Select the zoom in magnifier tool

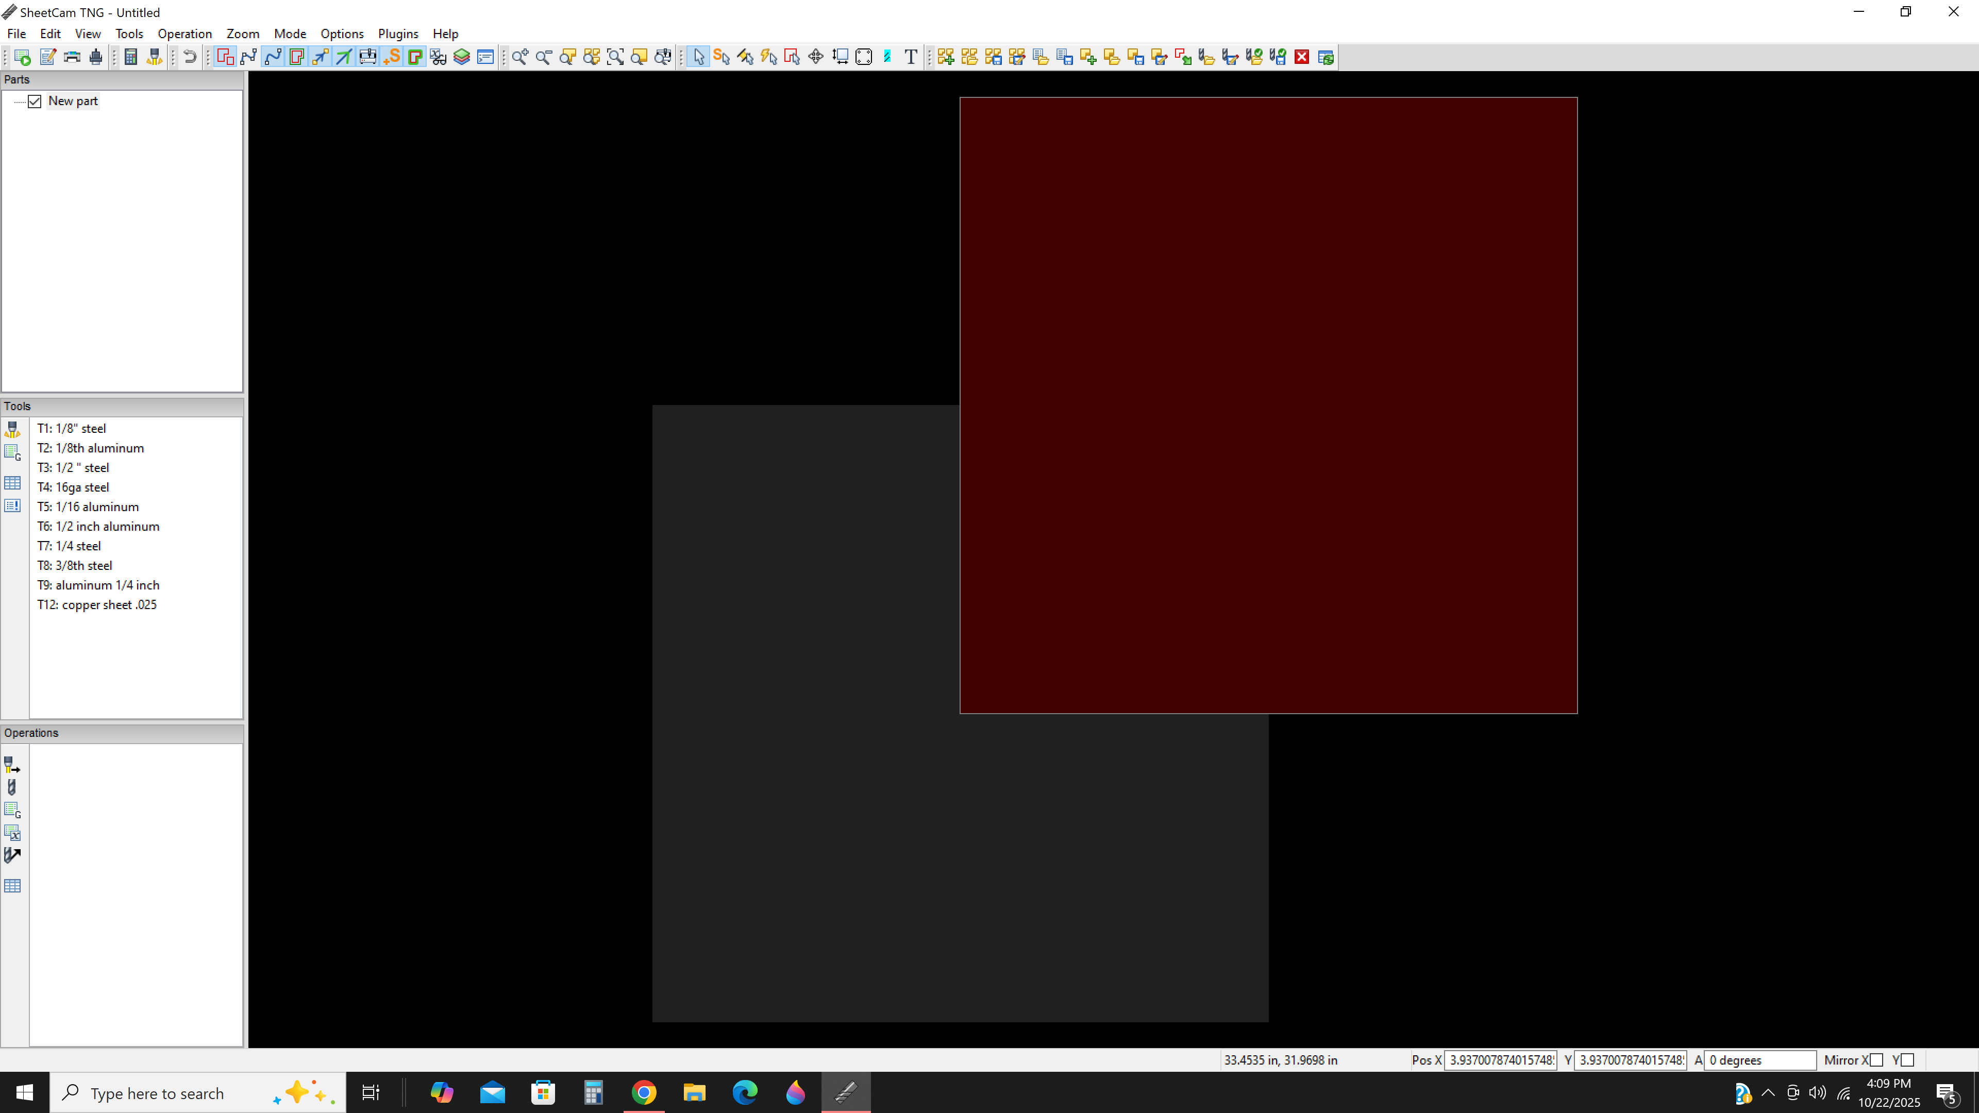520,57
